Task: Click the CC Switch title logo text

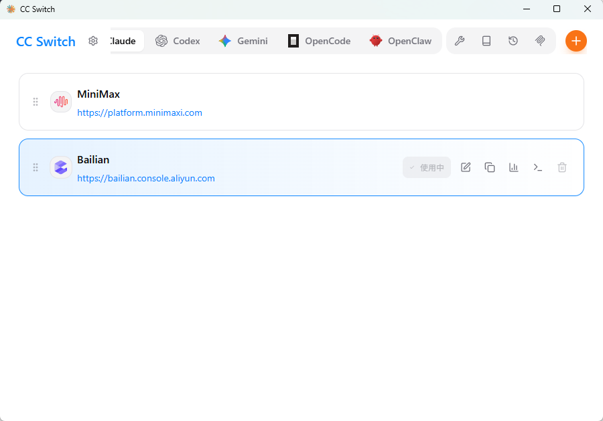Action: (x=46, y=41)
